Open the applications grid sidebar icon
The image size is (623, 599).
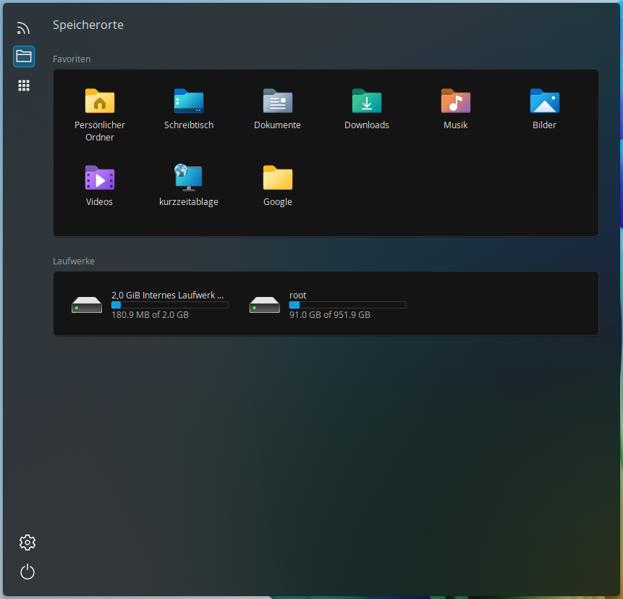click(24, 85)
